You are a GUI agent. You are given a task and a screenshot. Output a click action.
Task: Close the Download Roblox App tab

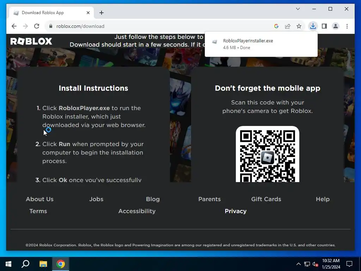click(88, 13)
